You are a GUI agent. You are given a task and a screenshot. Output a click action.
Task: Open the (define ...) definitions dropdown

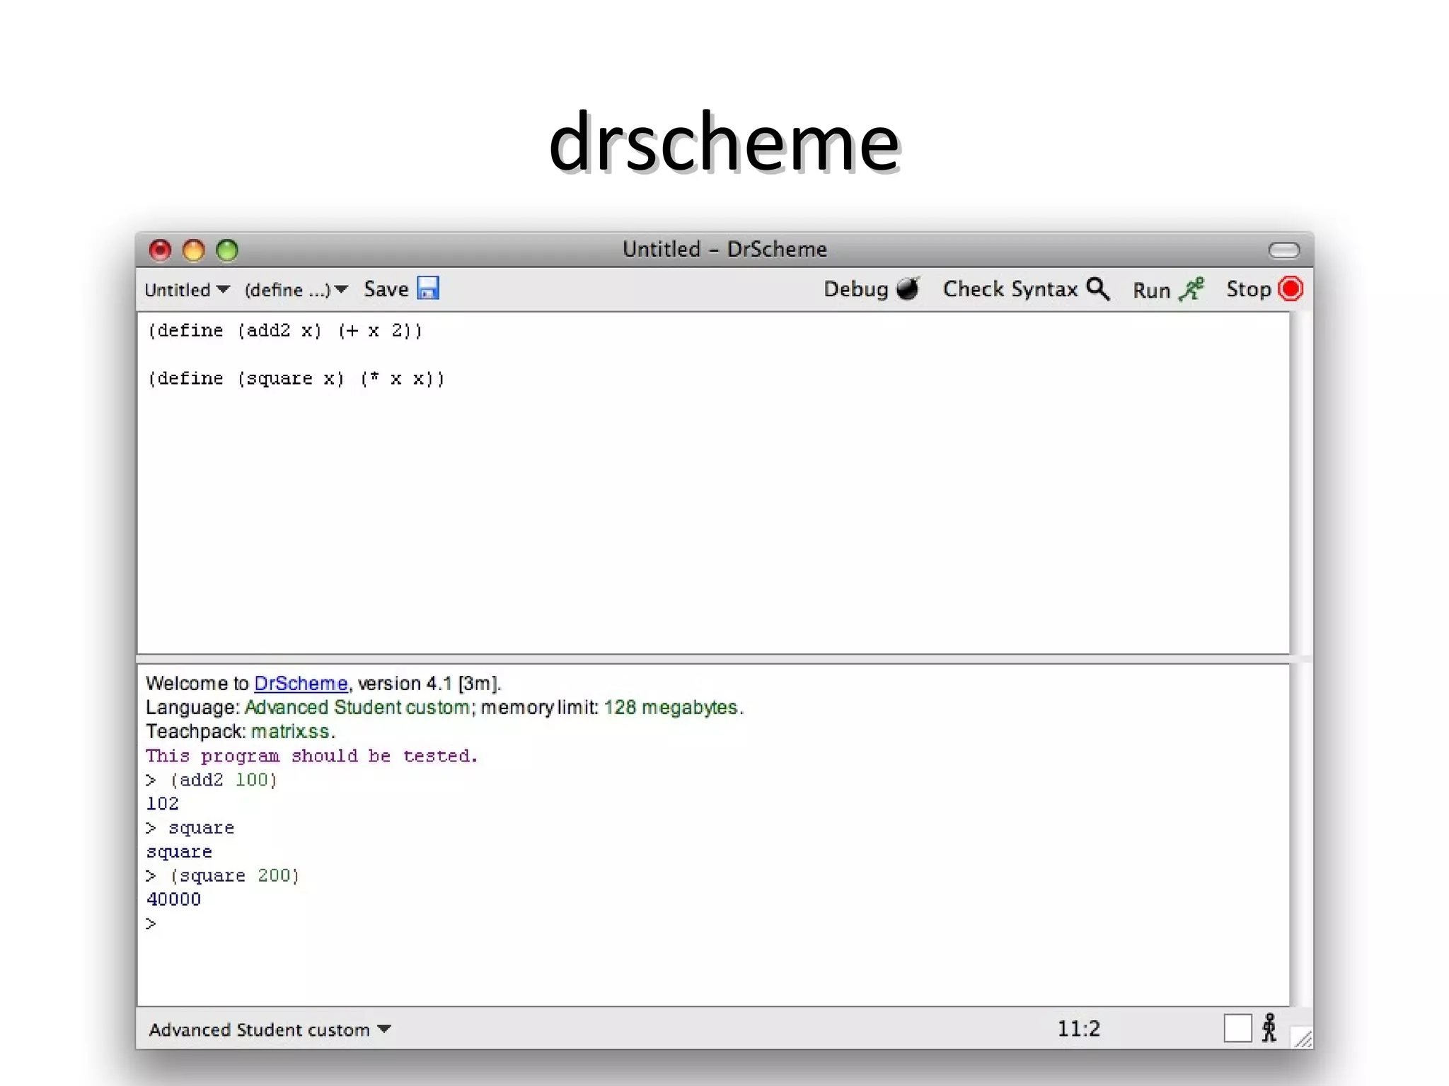click(x=296, y=290)
